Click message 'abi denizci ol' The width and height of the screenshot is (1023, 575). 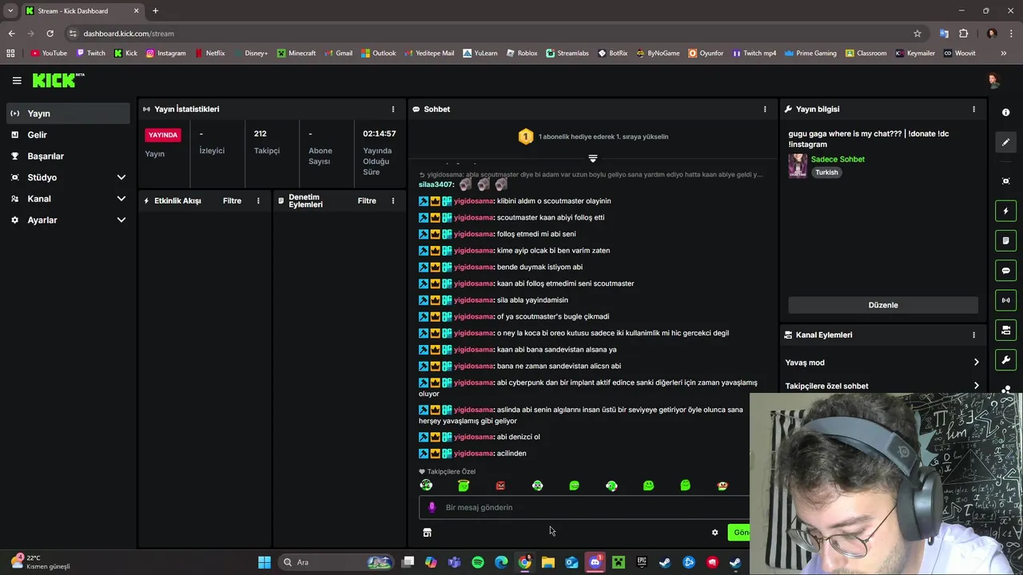pyautogui.click(x=518, y=437)
